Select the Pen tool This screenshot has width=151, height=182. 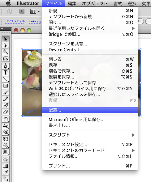point(6,66)
